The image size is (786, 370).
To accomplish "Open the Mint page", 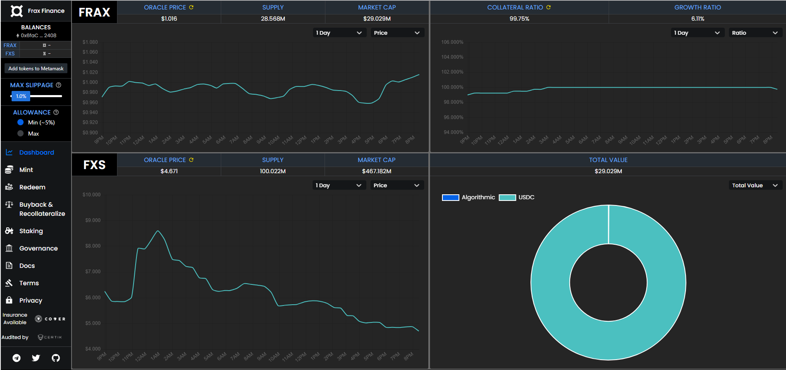I will pyautogui.click(x=26, y=169).
